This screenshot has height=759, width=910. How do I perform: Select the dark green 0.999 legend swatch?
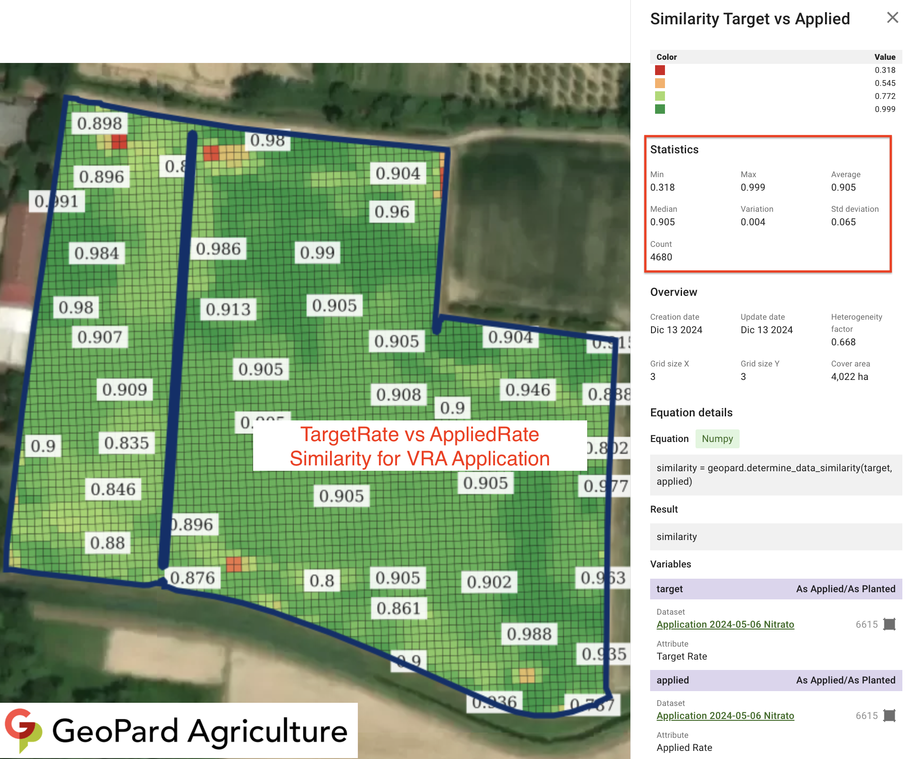click(x=660, y=109)
